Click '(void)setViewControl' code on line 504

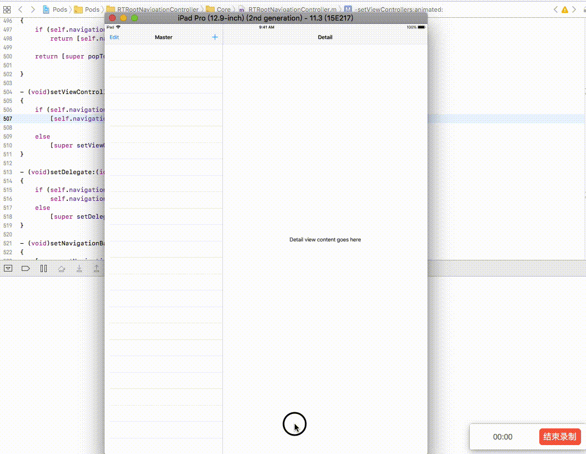point(66,92)
